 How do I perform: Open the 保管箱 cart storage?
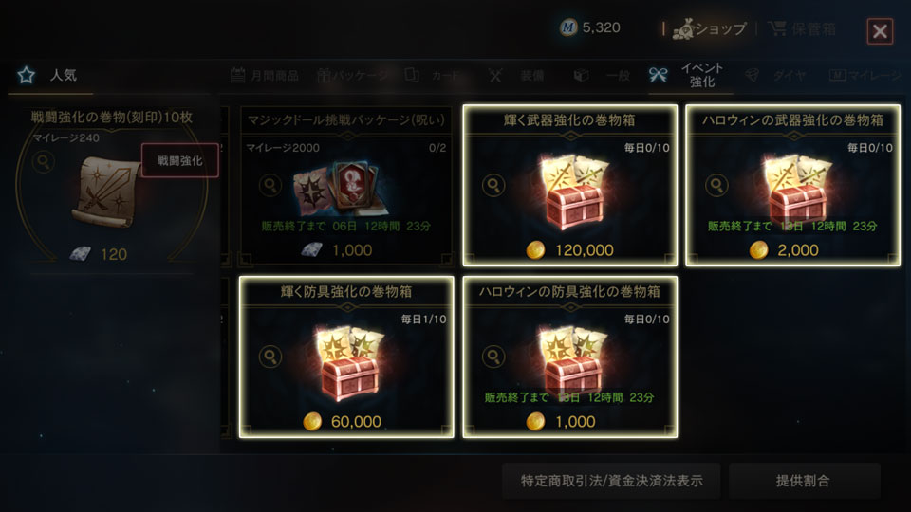(802, 28)
